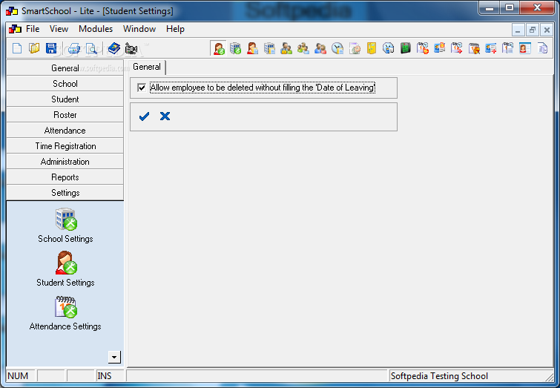
Task: Expand the School sidebar section
Action: tap(65, 84)
